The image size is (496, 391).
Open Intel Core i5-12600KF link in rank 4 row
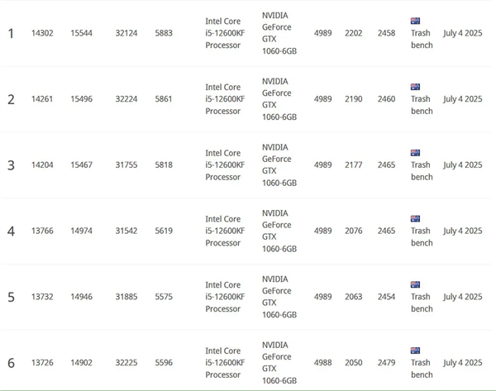(x=225, y=231)
